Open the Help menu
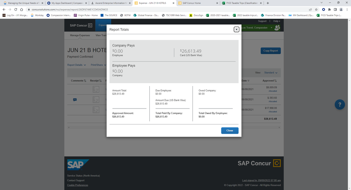 coord(277,21)
